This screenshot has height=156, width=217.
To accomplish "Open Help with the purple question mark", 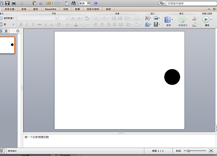I will point(95,3).
